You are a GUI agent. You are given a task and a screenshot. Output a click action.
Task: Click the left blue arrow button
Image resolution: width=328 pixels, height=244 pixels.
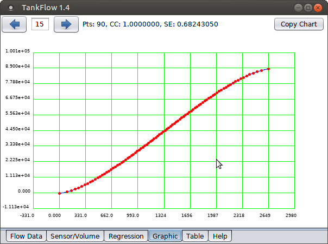pos(15,24)
